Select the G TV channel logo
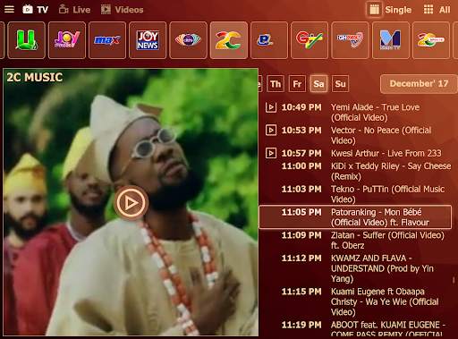The width and height of the screenshot is (458, 339). pos(310,40)
